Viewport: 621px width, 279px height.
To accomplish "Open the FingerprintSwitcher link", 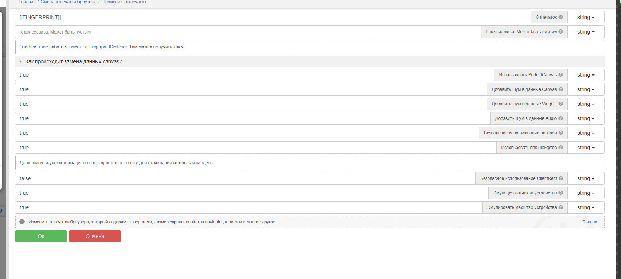I will point(108,47).
